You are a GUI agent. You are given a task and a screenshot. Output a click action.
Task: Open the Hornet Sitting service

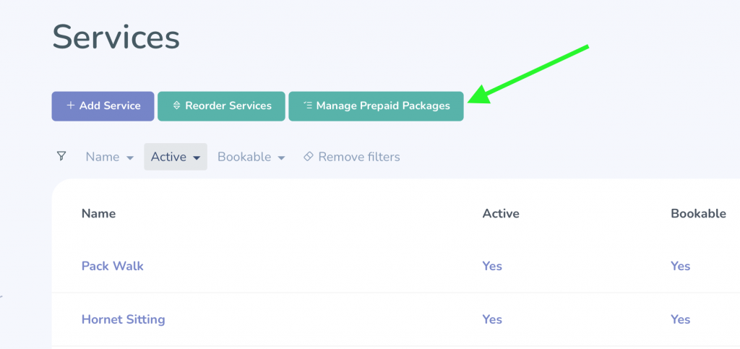tap(123, 319)
